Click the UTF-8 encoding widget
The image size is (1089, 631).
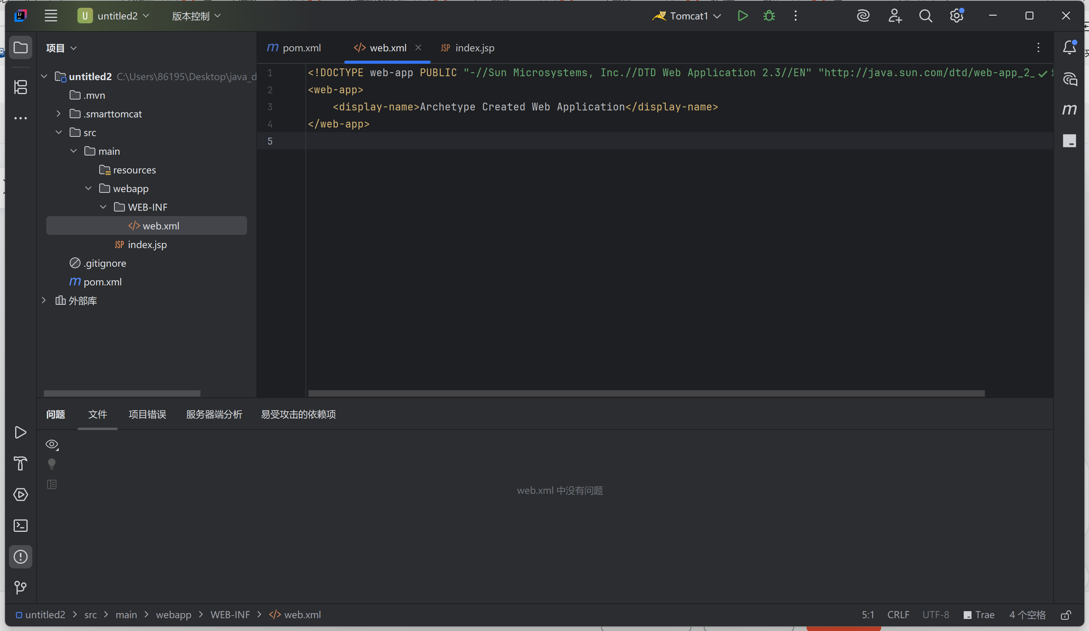(x=936, y=615)
